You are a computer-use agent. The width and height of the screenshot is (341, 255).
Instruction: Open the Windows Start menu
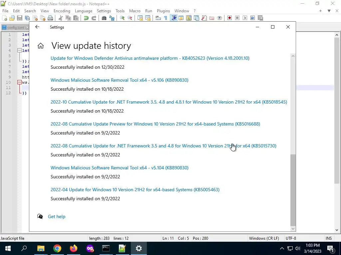coord(8,248)
